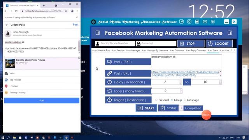
Task: Click the Chrome profile circle icon in tab strip
Action: (x=56, y=5)
